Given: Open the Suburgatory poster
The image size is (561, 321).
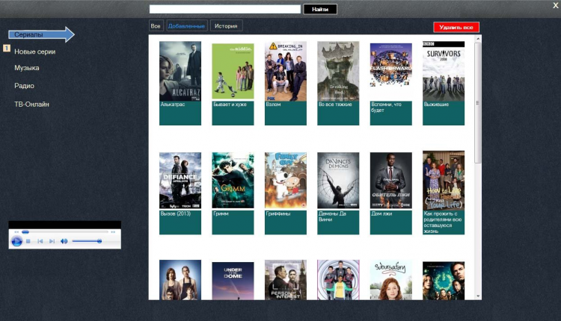Looking at the screenshot, I should (x=391, y=280).
